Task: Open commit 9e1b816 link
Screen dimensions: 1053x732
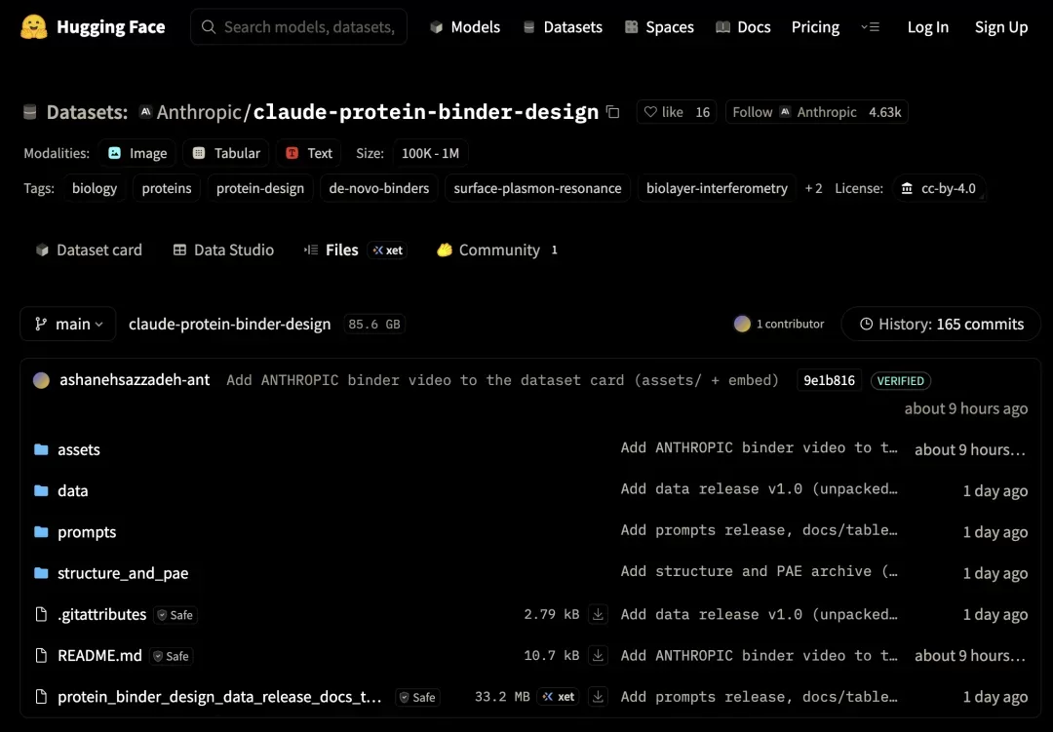Action: [x=829, y=381]
